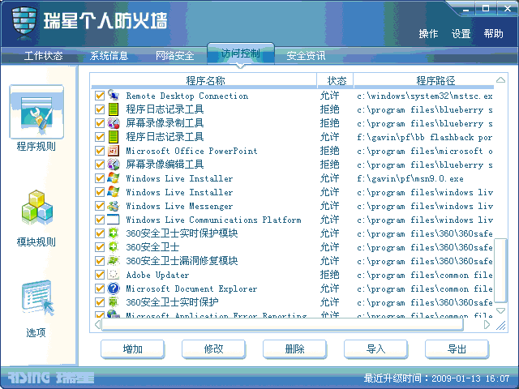Open the 设置 menu
The height and width of the screenshot is (389, 519).
click(x=461, y=34)
